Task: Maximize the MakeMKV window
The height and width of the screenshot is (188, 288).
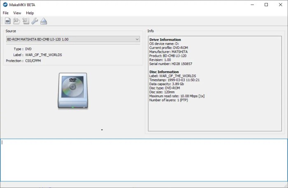Action: [266, 5]
